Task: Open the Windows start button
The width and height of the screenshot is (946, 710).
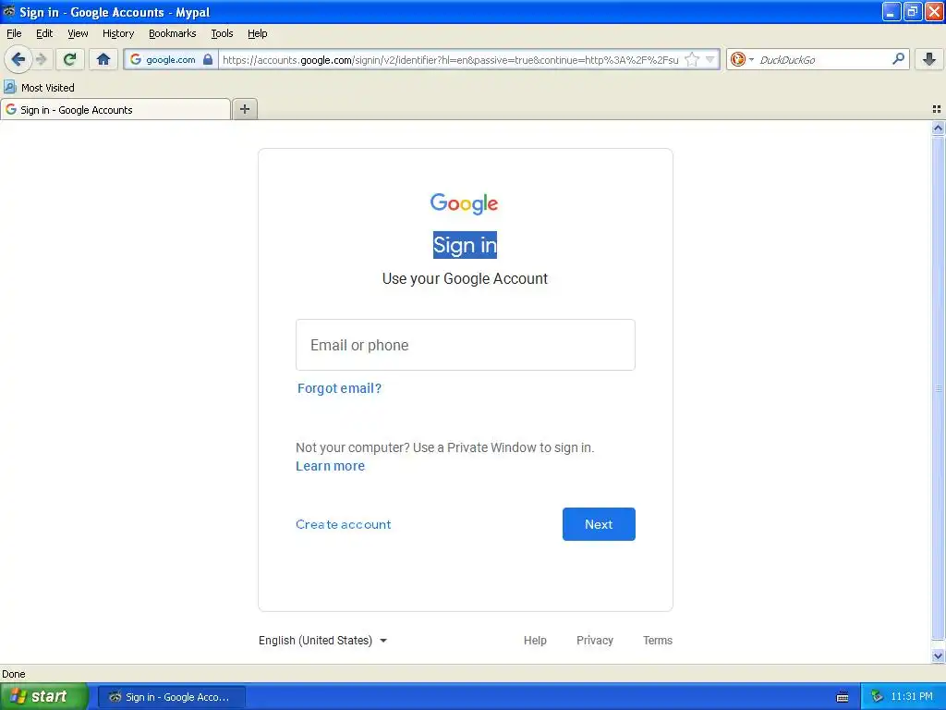Action: pyautogui.click(x=44, y=696)
